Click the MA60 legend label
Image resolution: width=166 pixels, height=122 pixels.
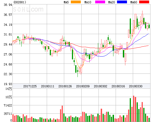(x=134, y=2)
